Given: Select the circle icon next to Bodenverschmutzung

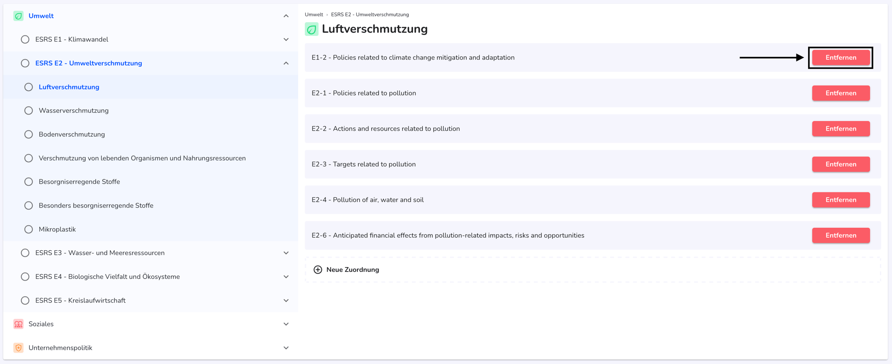Looking at the screenshot, I should pos(29,134).
